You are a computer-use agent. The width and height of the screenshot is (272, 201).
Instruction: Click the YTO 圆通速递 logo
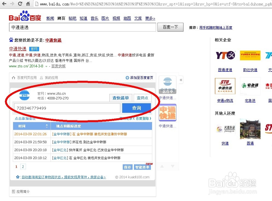(225, 55)
